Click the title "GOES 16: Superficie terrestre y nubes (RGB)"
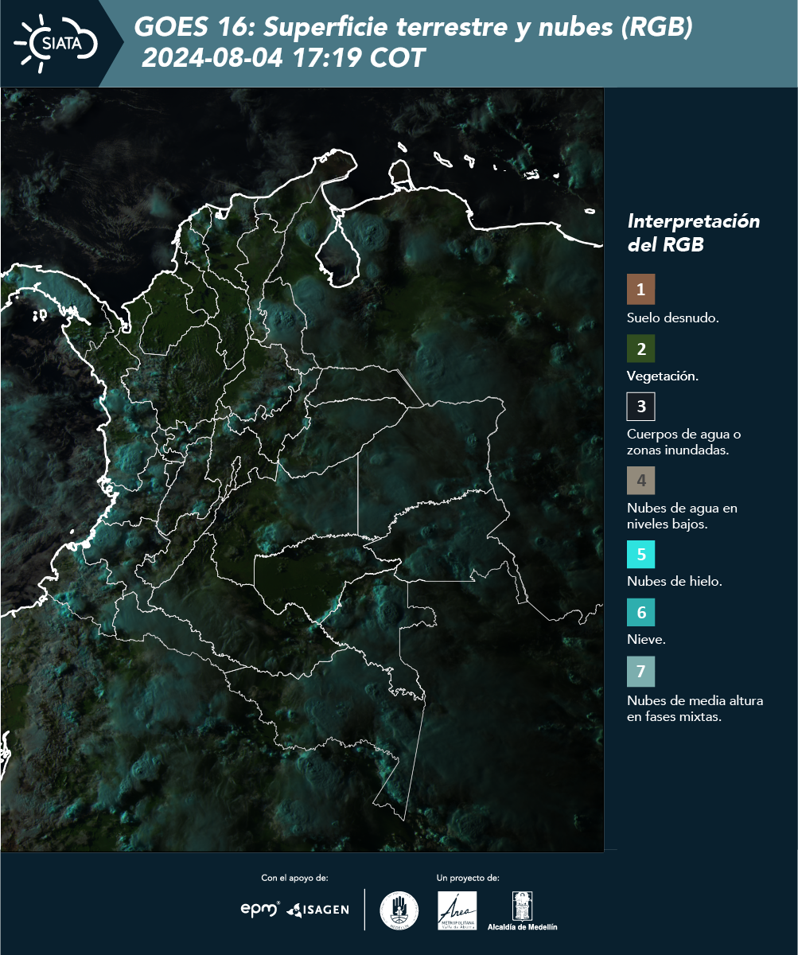The image size is (798, 955). [x=414, y=28]
